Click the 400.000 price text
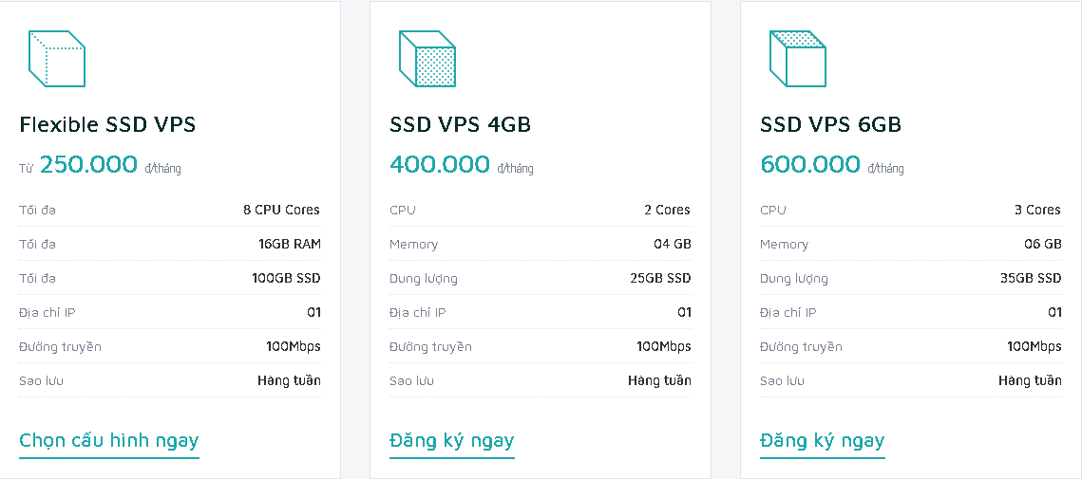 (x=440, y=164)
